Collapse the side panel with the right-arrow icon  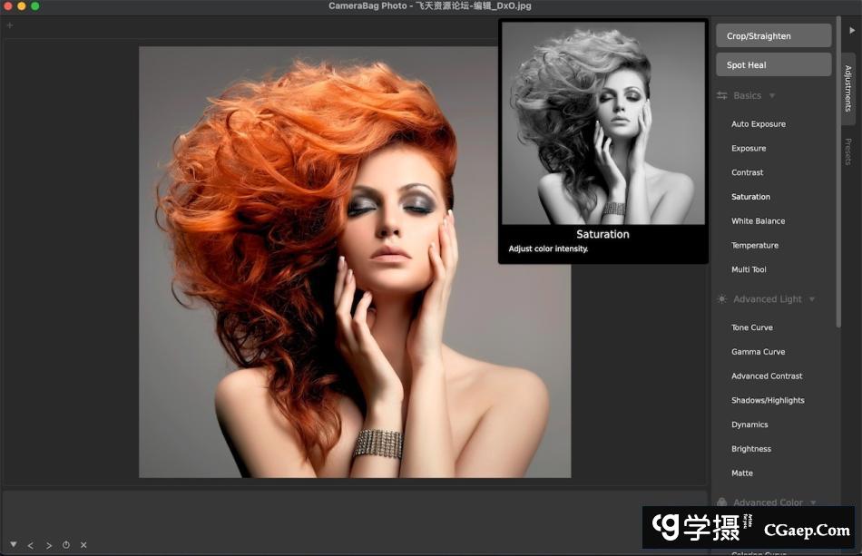coord(851,30)
